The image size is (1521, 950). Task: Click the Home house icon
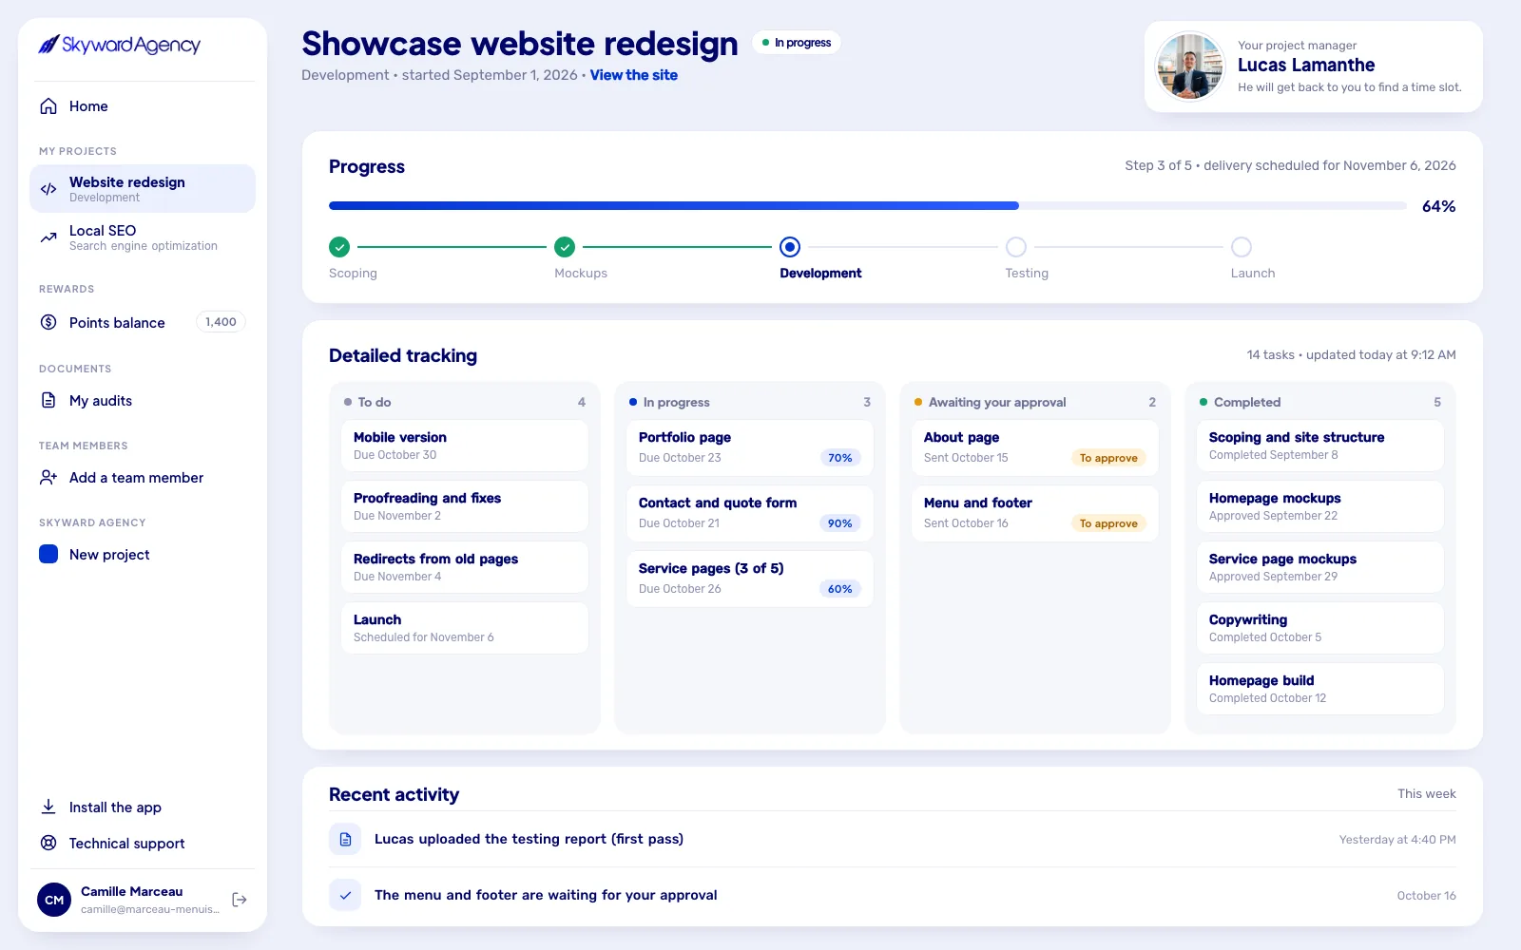pyautogui.click(x=48, y=106)
